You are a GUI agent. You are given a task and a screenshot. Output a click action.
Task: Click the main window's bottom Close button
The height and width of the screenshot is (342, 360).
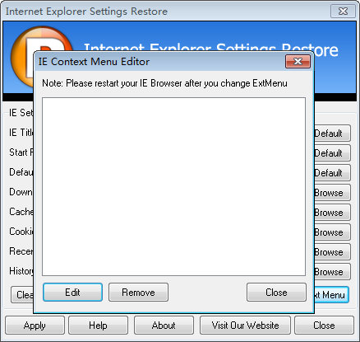click(x=324, y=326)
